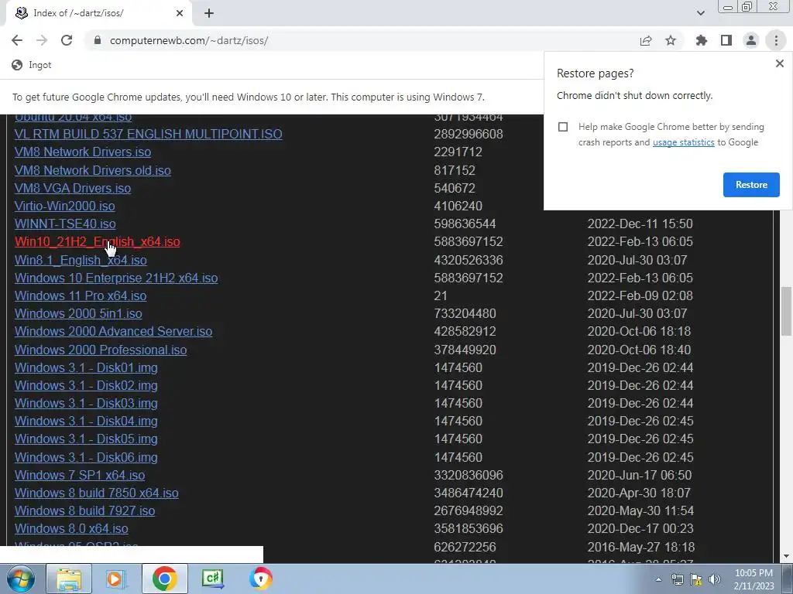Download Windows 3.1 - Disk02.img
The width and height of the screenshot is (793, 594).
[x=86, y=385]
